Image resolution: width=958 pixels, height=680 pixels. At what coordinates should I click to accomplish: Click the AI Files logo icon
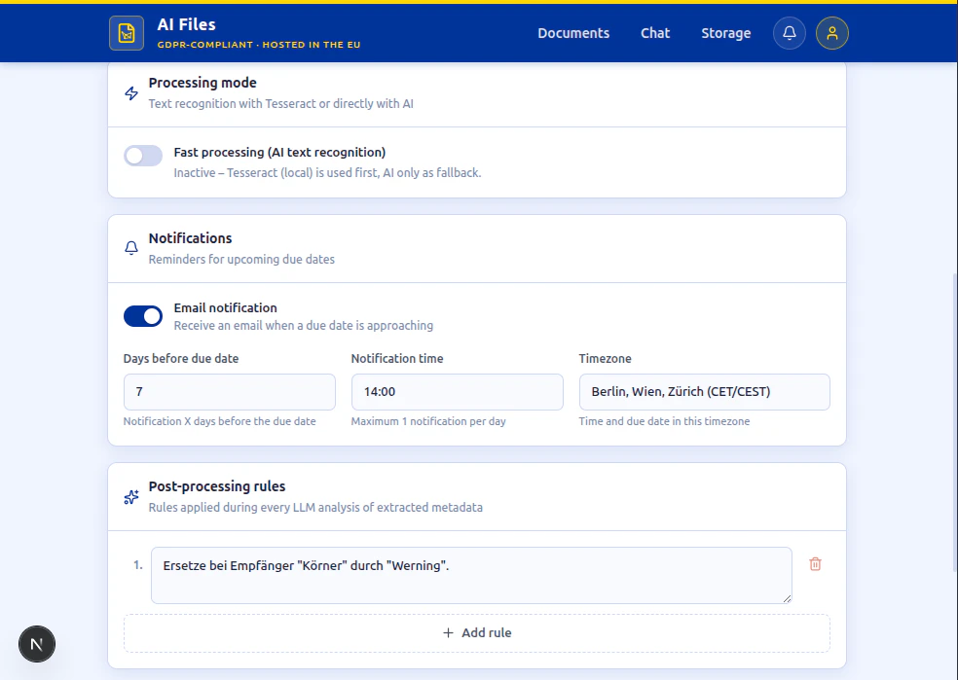coord(127,32)
